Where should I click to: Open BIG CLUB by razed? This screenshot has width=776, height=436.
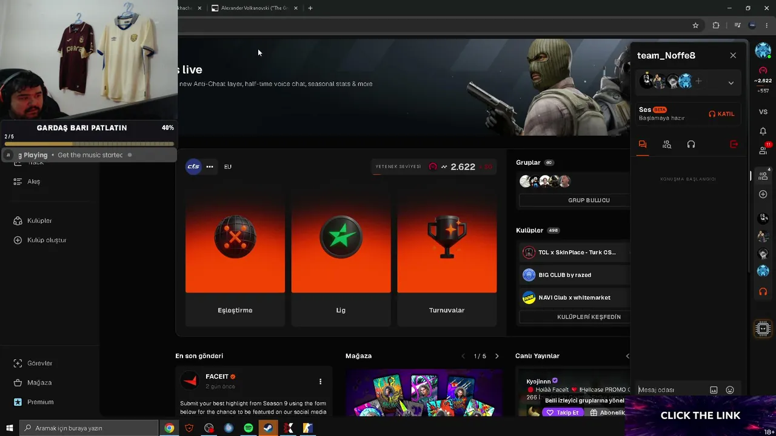pos(575,275)
